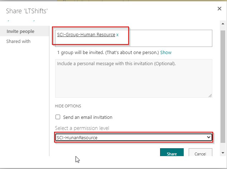The height and width of the screenshot is (169, 227).
Task: Cancel the sharing dialog
Action: coord(200,154)
